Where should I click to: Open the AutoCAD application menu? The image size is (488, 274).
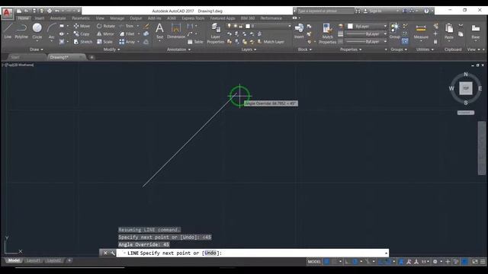pos(7,13)
